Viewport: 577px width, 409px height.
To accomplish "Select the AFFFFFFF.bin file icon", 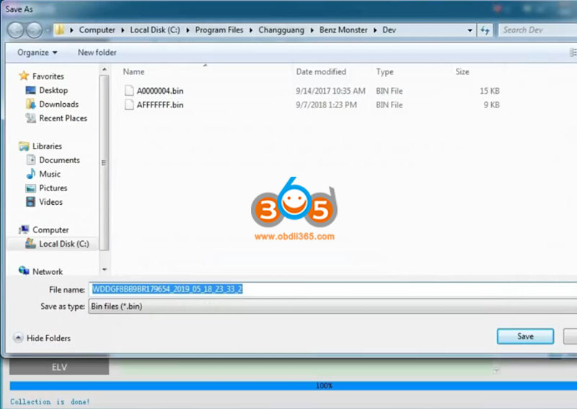I will pos(129,105).
